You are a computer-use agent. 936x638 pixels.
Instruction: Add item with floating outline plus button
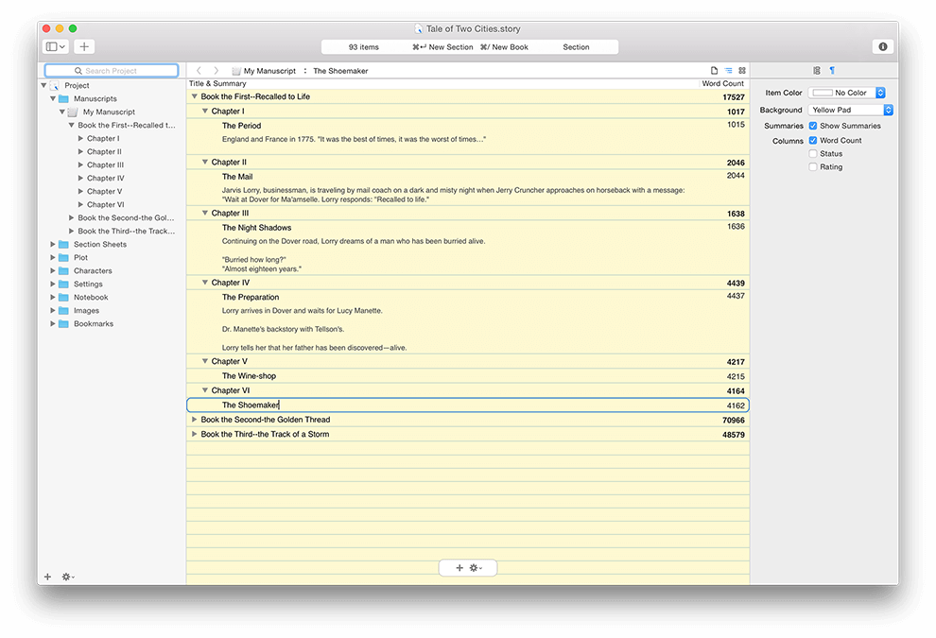click(459, 567)
